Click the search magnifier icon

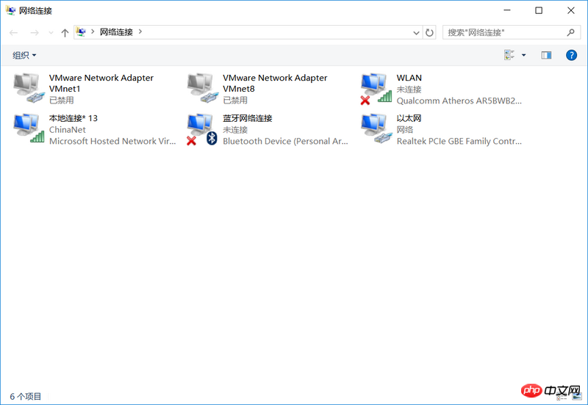pyautogui.click(x=571, y=32)
